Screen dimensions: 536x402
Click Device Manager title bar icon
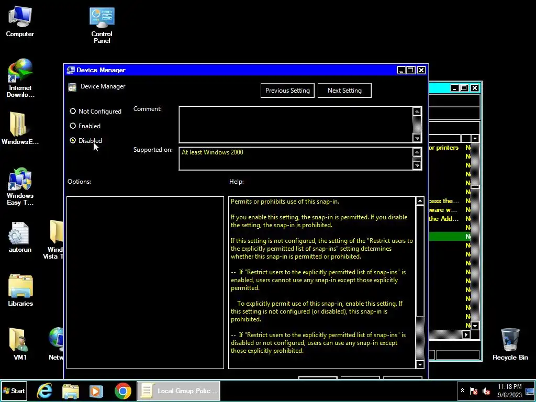click(71, 70)
